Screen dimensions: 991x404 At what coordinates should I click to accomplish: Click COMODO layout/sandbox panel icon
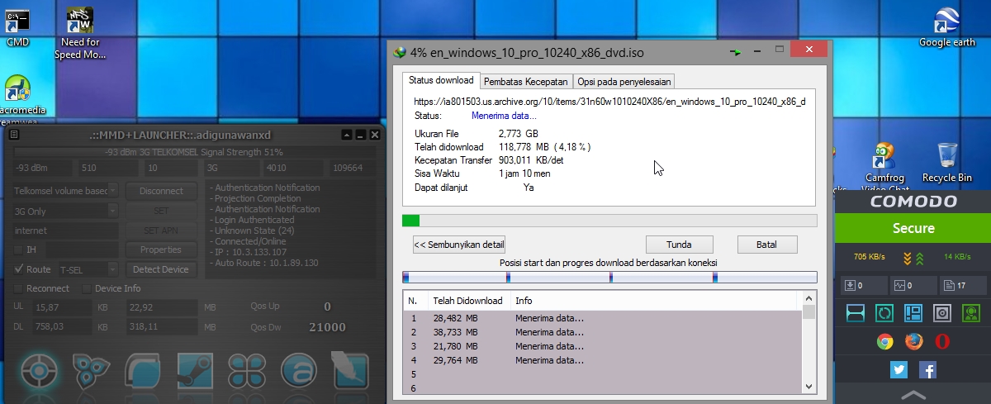pyautogui.click(x=913, y=313)
